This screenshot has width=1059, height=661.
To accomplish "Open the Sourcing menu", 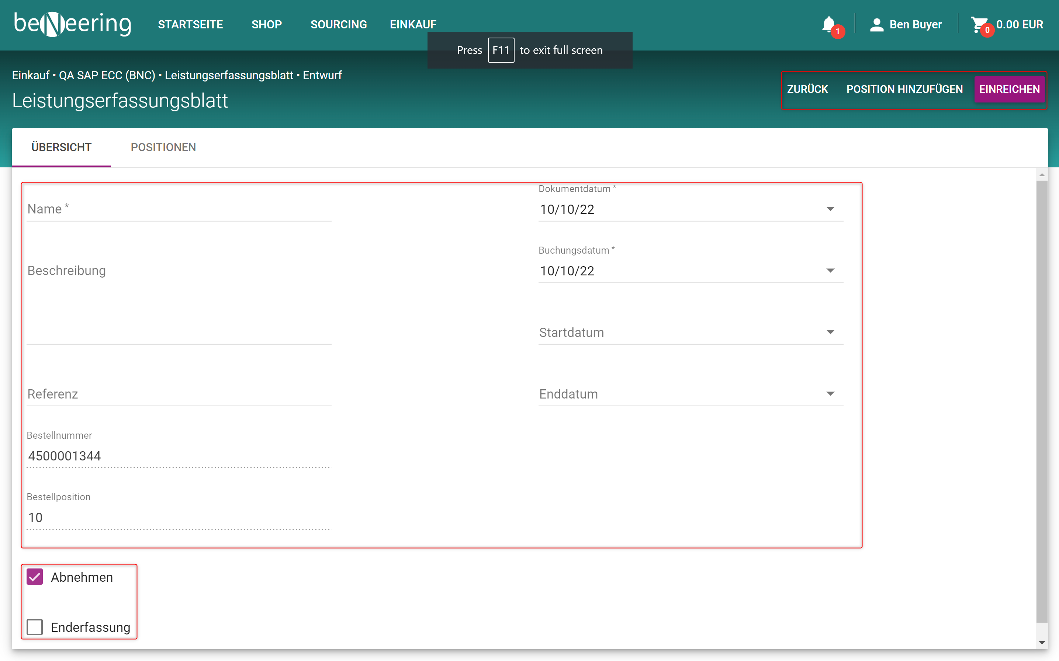I will (339, 24).
